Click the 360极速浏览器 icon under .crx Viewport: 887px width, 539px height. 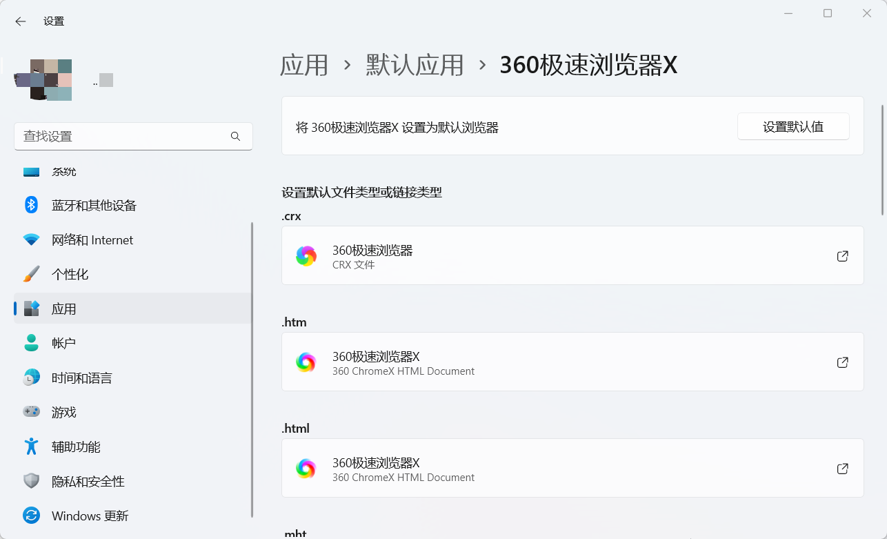point(306,255)
